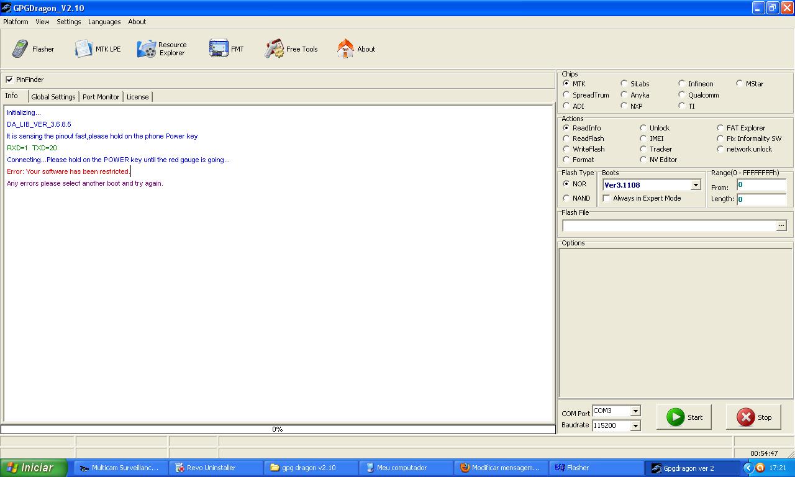Select Anyka chip option
Viewport: 795px width, 477px height.
point(624,95)
